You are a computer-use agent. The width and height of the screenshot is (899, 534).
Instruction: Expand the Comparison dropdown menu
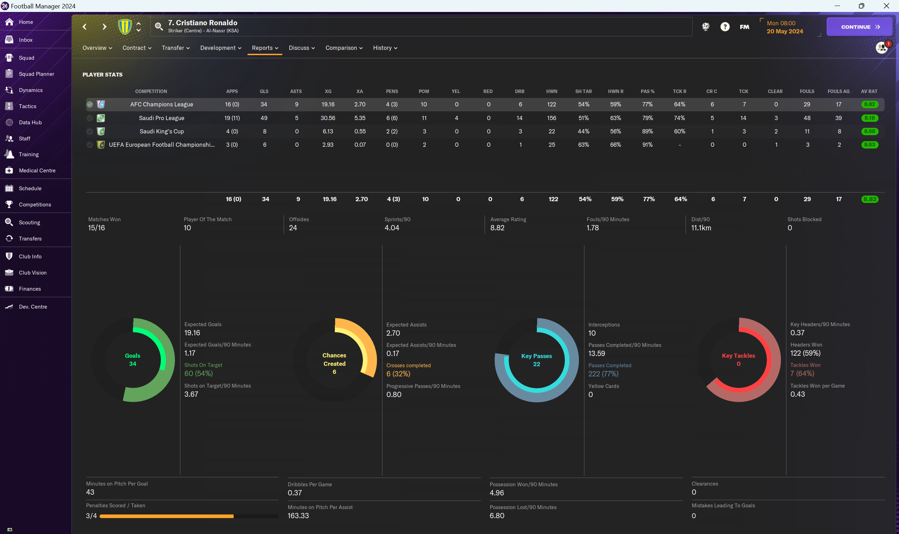point(344,48)
